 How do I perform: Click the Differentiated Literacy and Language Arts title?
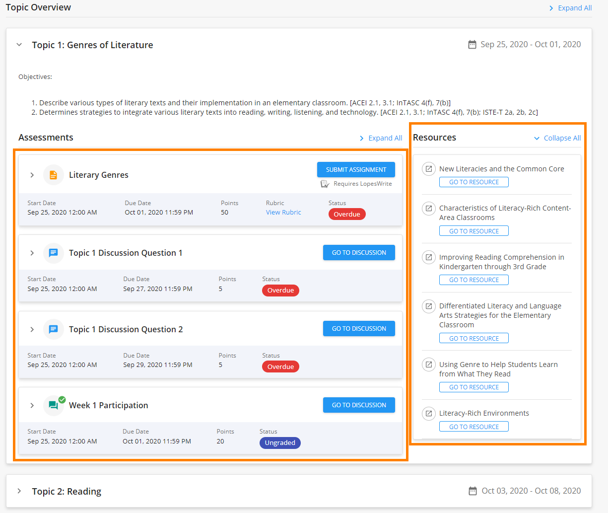coord(500,315)
